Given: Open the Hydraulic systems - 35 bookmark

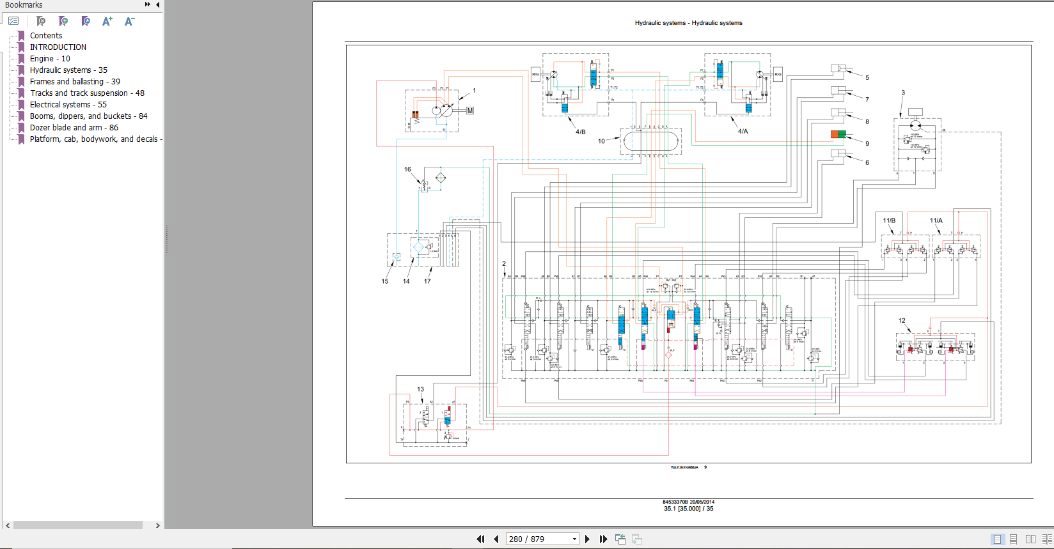Looking at the screenshot, I should [68, 70].
